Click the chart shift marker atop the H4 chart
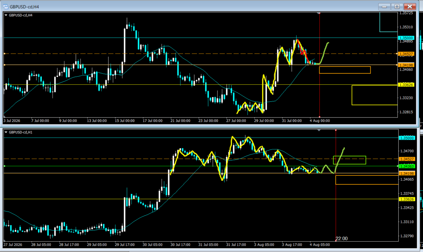Screen dimensions: 423x252 point(318,13)
